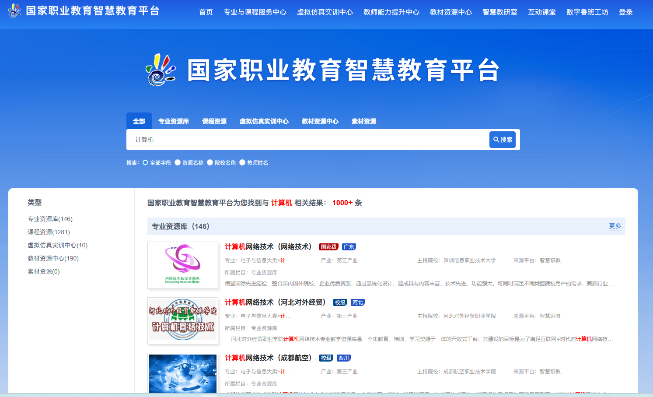
Task: Click 来源平台: 智慧职教 in the 河北对外经贸 result
Action: click(537, 316)
